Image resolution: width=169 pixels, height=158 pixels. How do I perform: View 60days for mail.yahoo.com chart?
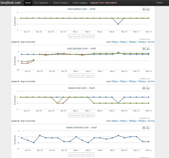[x=115, y=42]
